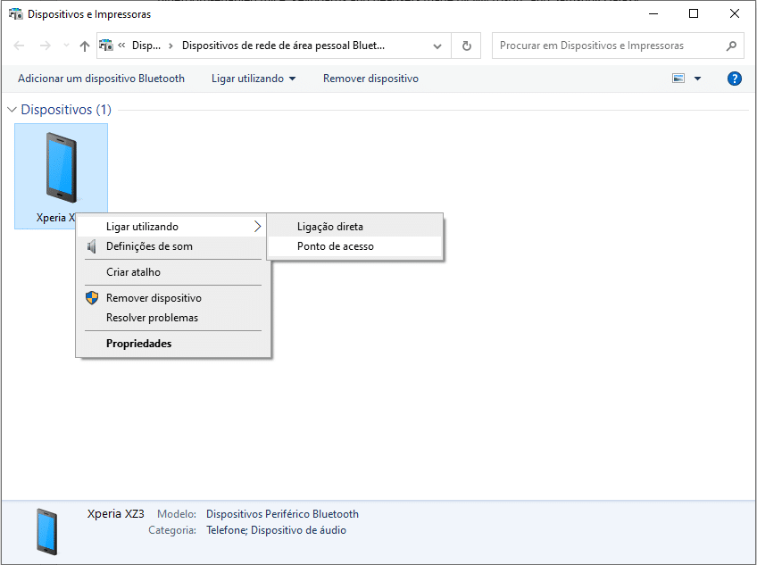
Task: Open Definições de som from context menu
Action: [149, 246]
